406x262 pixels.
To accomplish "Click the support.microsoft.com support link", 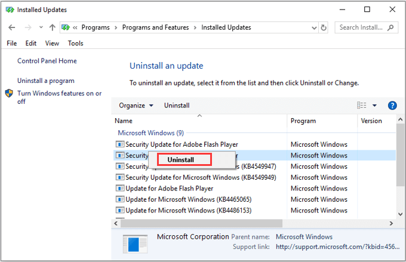I will [x=338, y=246].
